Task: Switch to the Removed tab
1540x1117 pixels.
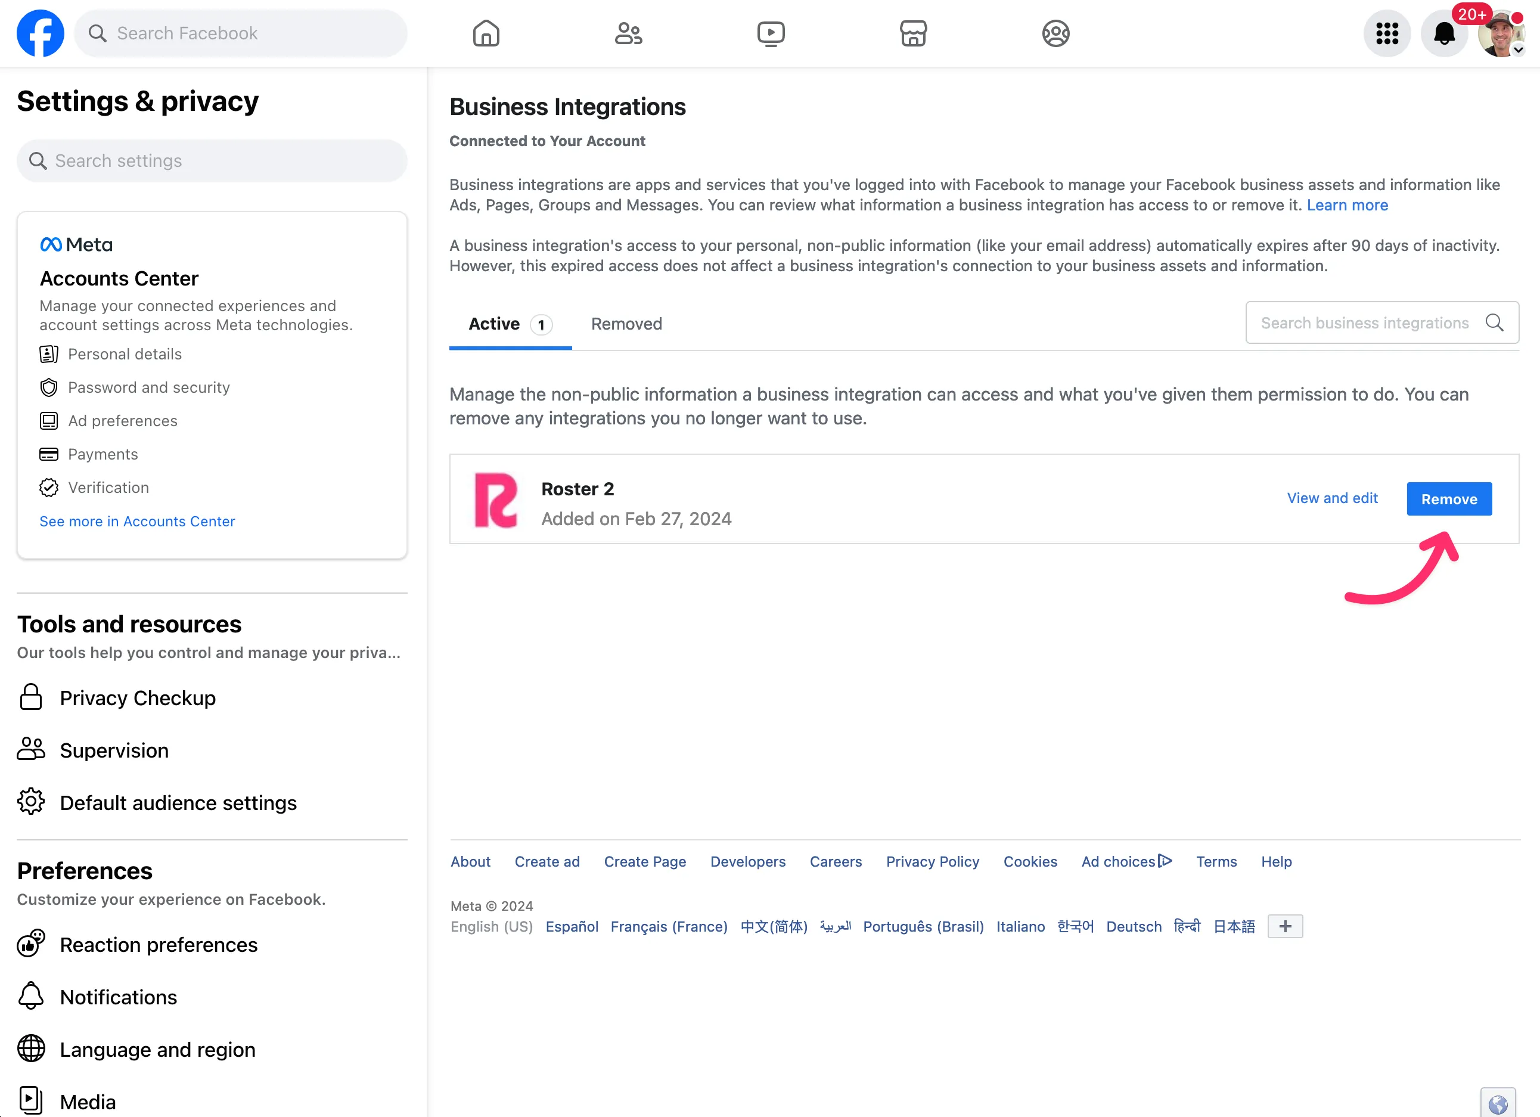Action: (626, 324)
